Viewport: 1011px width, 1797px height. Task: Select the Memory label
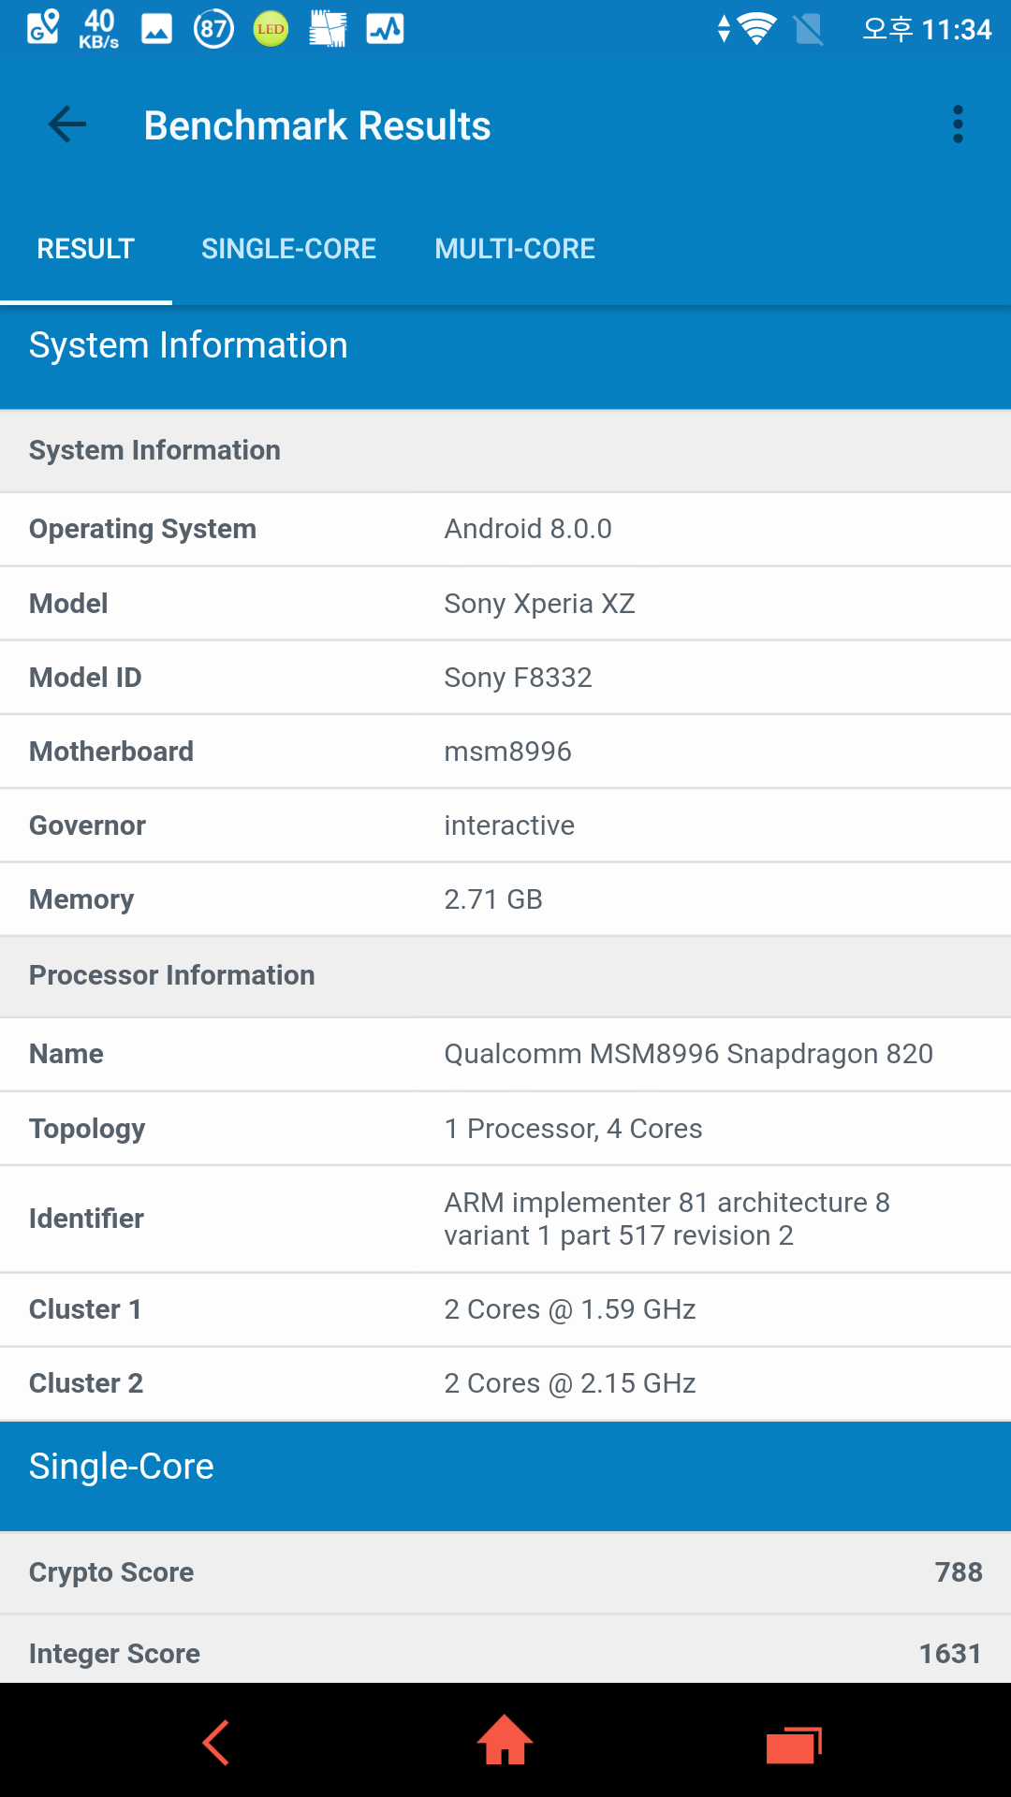[x=81, y=899]
